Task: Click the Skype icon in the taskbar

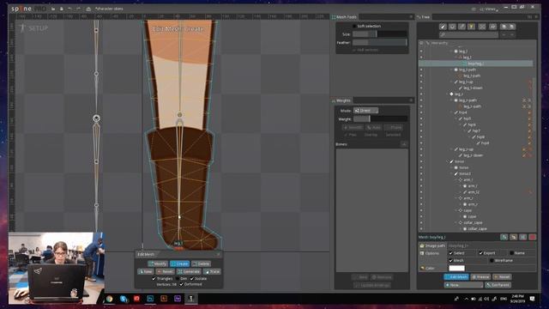Action: [124, 299]
